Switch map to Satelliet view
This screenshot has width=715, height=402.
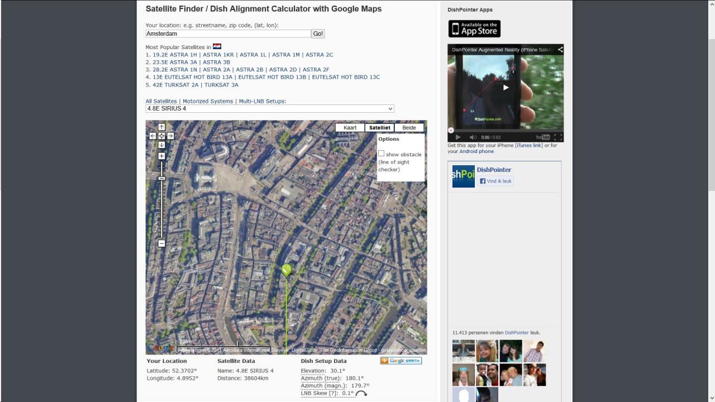click(380, 127)
